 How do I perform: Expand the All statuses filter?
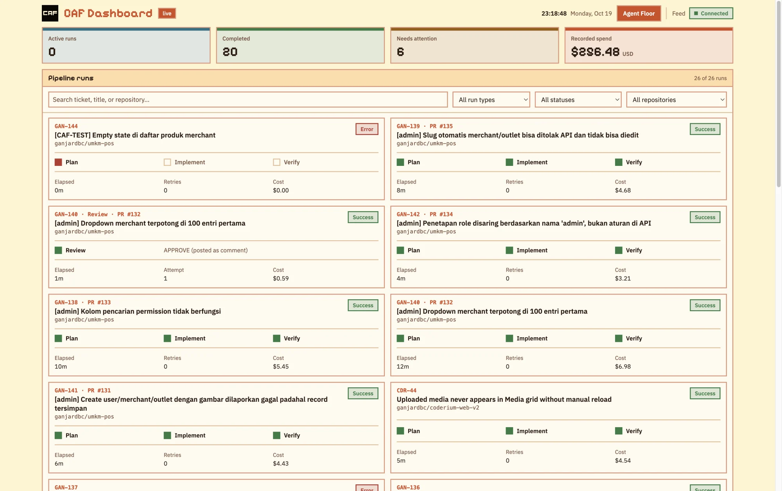coord(578,100)
